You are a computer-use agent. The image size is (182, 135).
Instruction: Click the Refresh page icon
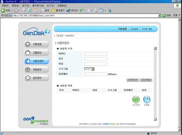[x=30, y=10]
